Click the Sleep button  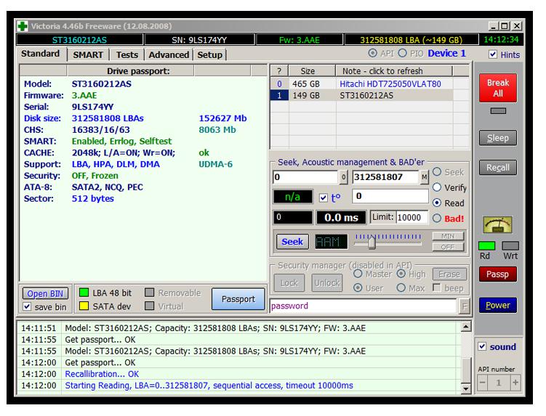(498, 138)
